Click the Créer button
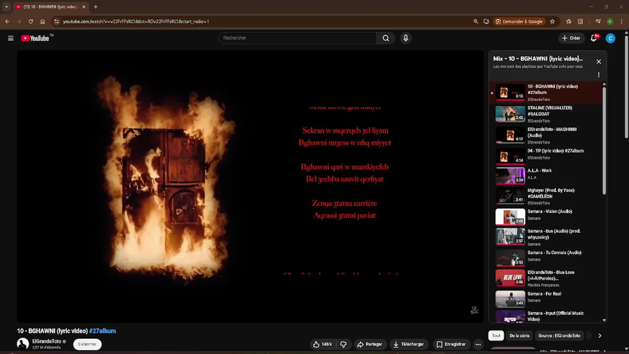 coord(571,38)
